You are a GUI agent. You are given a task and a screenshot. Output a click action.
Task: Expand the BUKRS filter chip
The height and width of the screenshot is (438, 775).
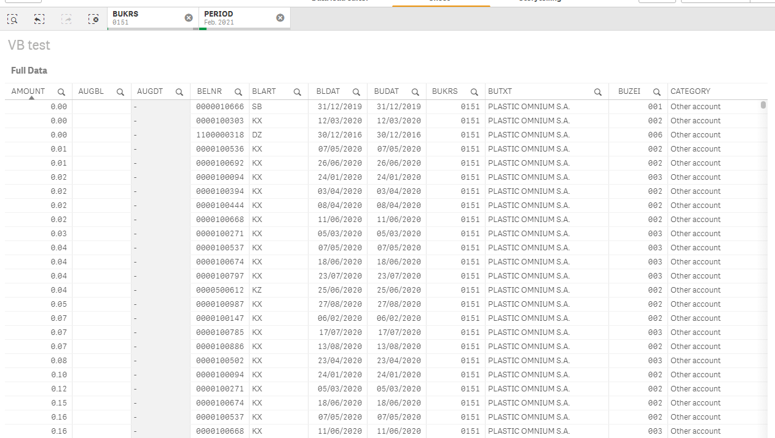(141, 17)
